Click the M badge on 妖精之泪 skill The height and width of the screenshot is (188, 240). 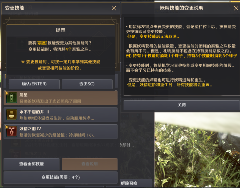point(7,127)
